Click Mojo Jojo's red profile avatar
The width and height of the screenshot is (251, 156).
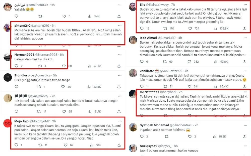8,123
